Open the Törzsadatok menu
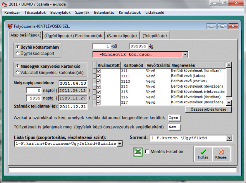Screen dimensions: 246x183 point(35,12)
